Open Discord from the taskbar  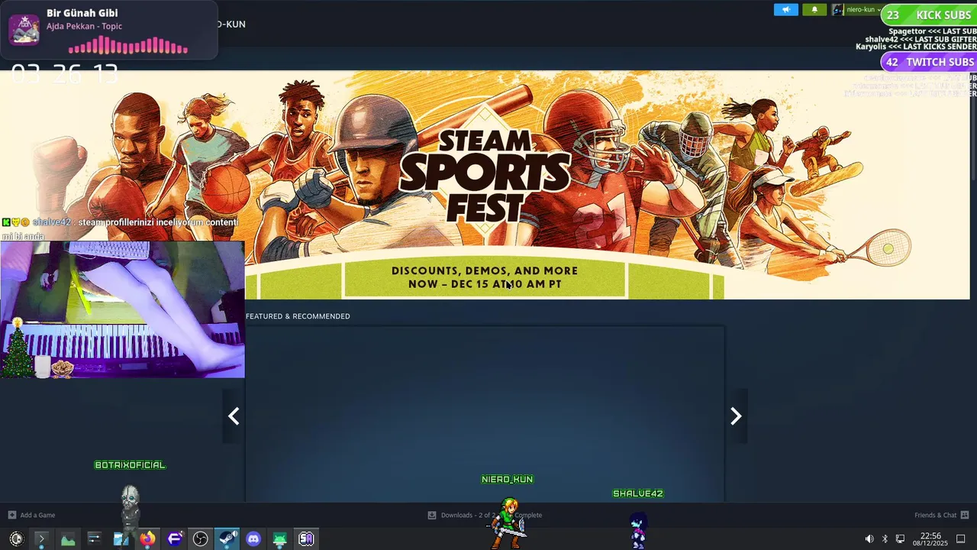(253, 539)
